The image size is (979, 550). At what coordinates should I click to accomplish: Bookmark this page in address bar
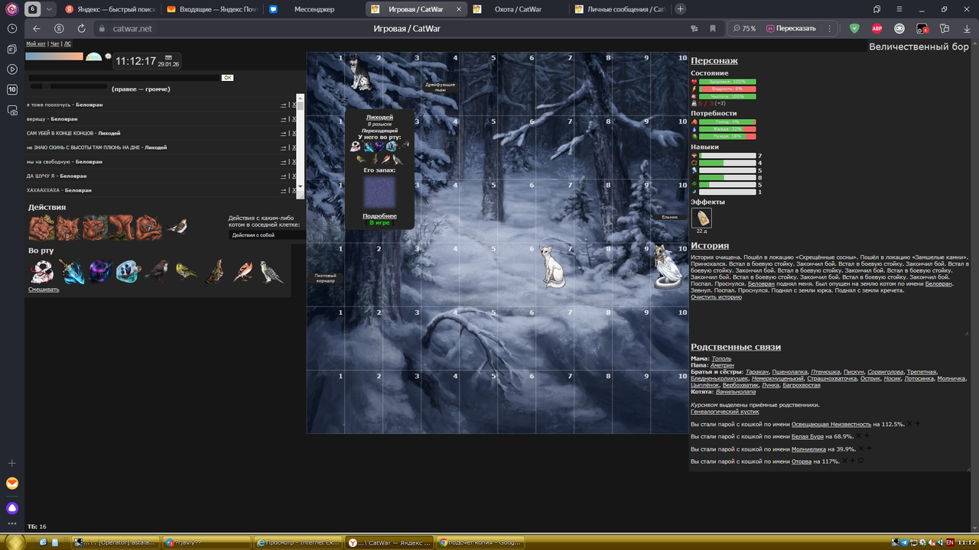(x=713, y=28)
